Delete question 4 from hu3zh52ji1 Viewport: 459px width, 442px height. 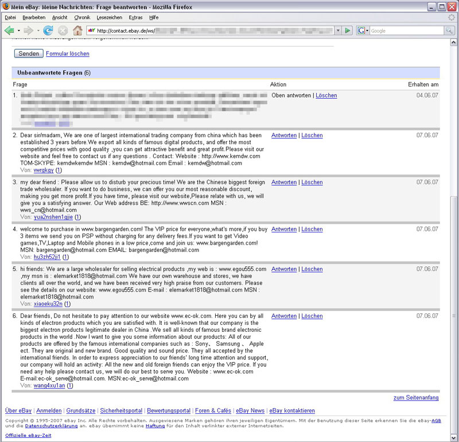pyautogui.click(x=312, y=229)
